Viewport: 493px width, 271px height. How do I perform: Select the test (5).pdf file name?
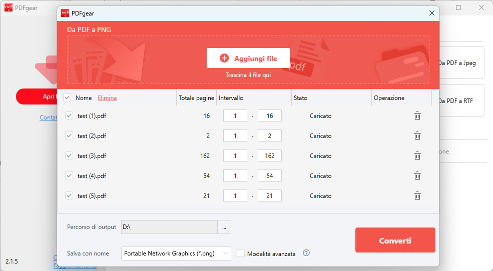pos(92,196)
